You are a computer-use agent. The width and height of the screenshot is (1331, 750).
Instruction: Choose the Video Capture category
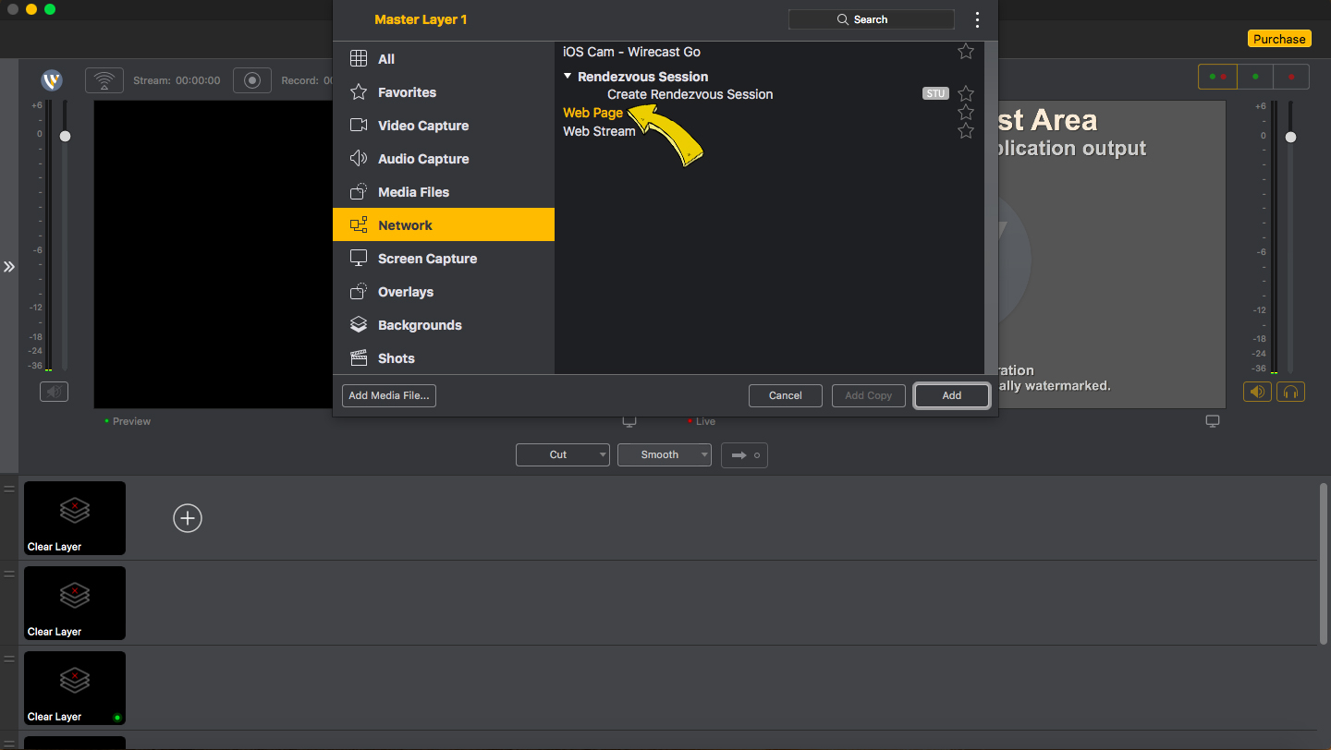[444, 126]
